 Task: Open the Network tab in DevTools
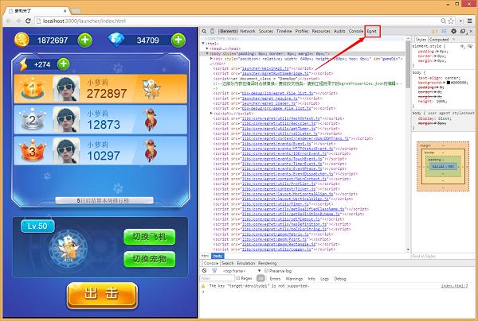click(x=248, y=31)
